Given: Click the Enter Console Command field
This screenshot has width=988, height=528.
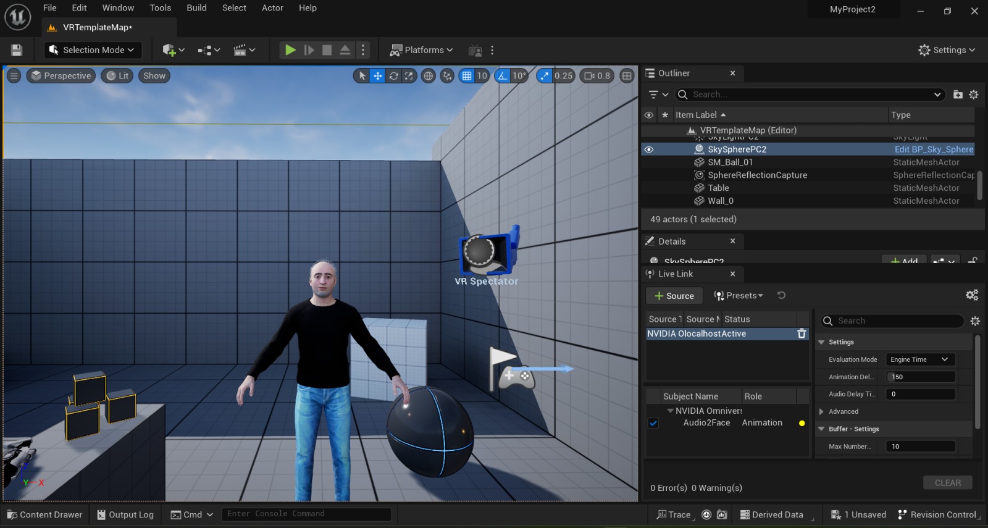Looking at the screenshot, I should coord(306,514).
